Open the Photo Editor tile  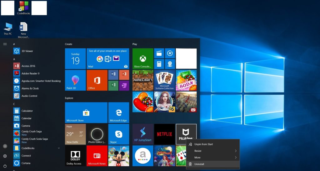pos(97,134)
